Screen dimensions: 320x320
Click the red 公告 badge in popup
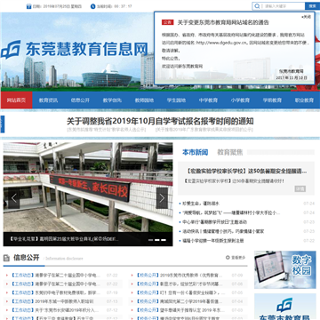pyautogui.click(x=168, y=22)
